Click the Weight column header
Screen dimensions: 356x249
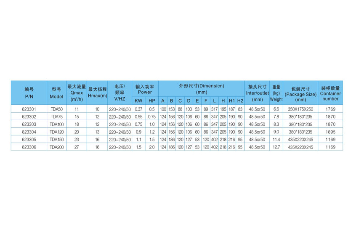276,93
